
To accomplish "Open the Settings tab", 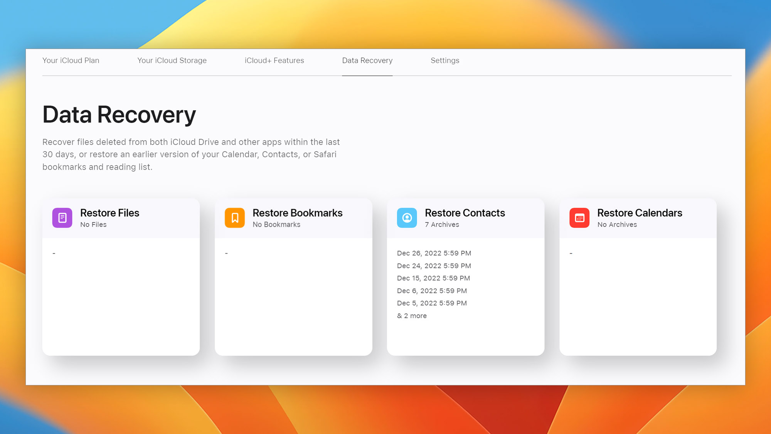I will pos(445,61).
